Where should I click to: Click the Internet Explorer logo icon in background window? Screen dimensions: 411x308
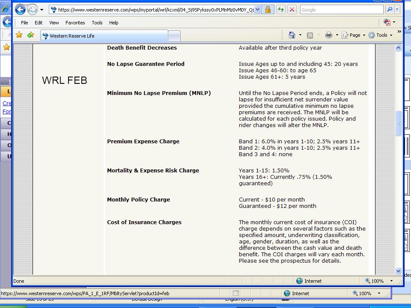5,9
